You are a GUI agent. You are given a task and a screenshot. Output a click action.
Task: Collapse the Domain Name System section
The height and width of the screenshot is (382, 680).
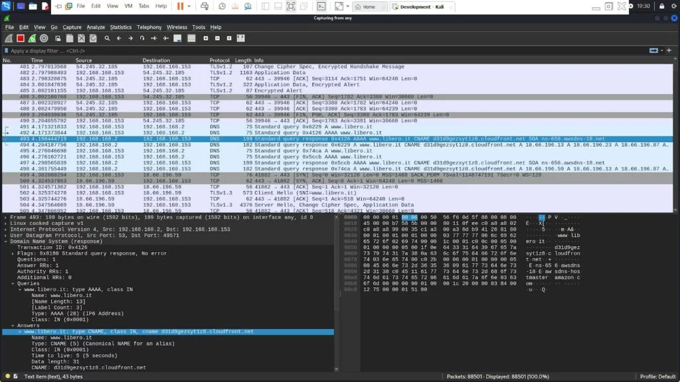(x=5, y=242)
